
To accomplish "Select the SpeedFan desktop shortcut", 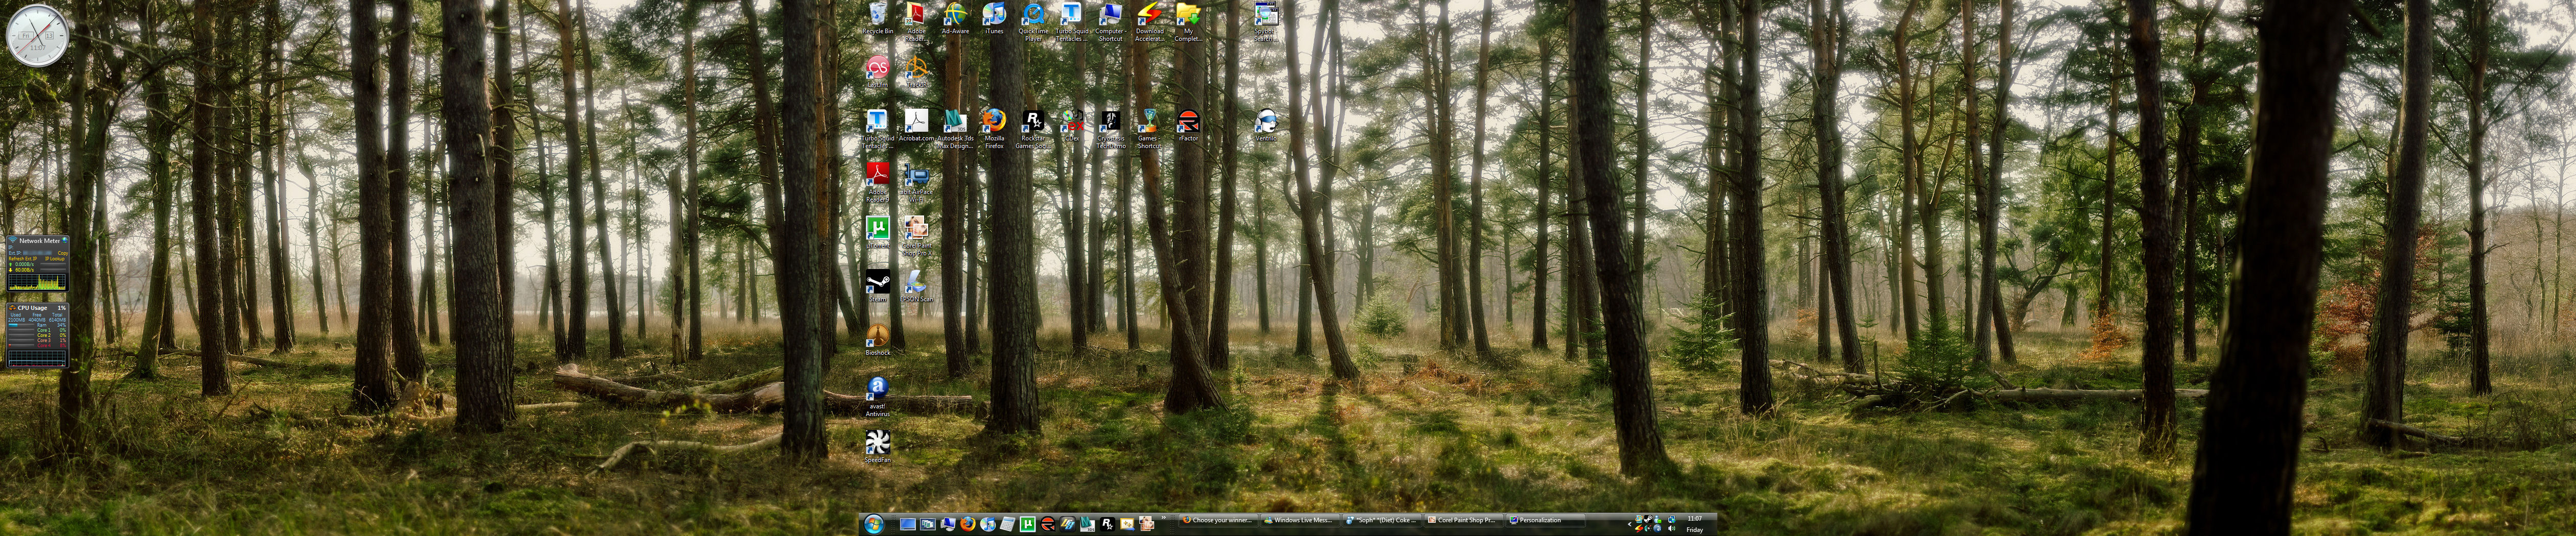I will [x=877, y=447].
